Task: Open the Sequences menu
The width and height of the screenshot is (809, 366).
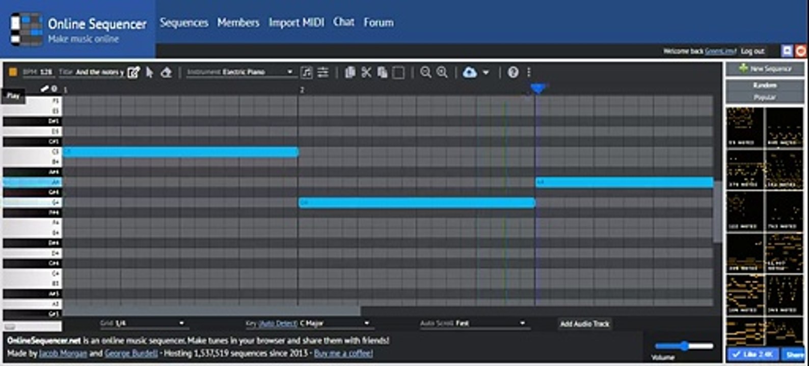Action: (184, 22)
